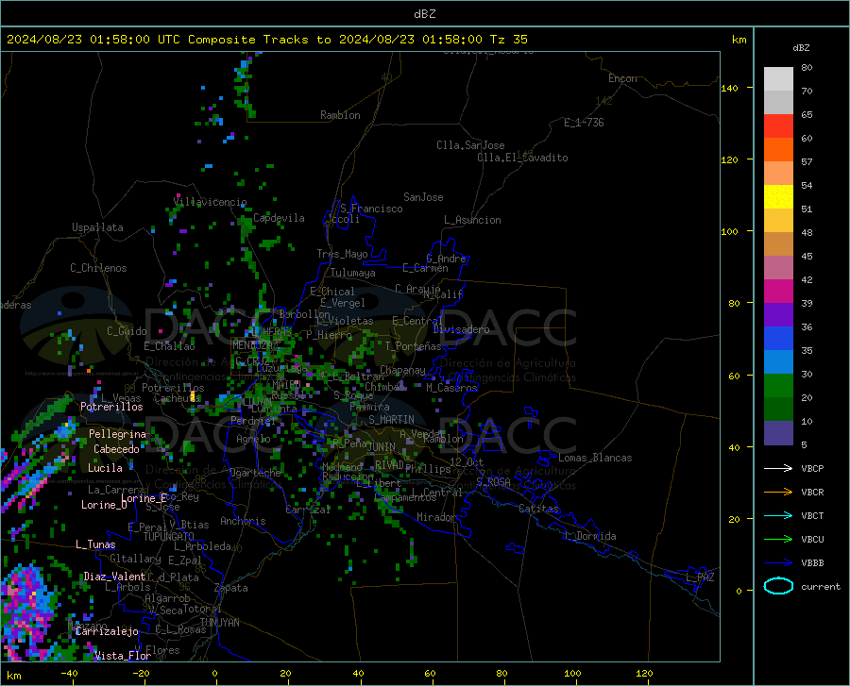850x686 pixels.
Task: Click the Uspallata map label
Action: tap(97, 227)
